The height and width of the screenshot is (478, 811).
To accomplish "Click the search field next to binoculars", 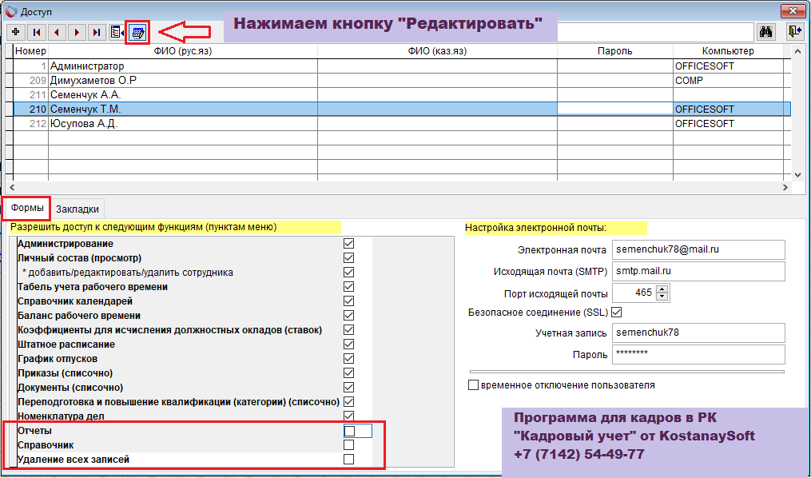I will coord(655,32).
